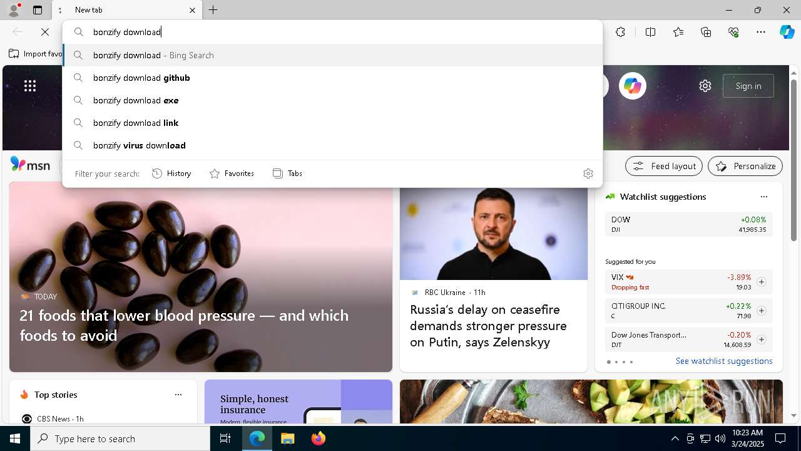The image size is (801, 451).
Task: Select 'bonzify download - Bing Search' suggestion
Action: click(332, 55)
